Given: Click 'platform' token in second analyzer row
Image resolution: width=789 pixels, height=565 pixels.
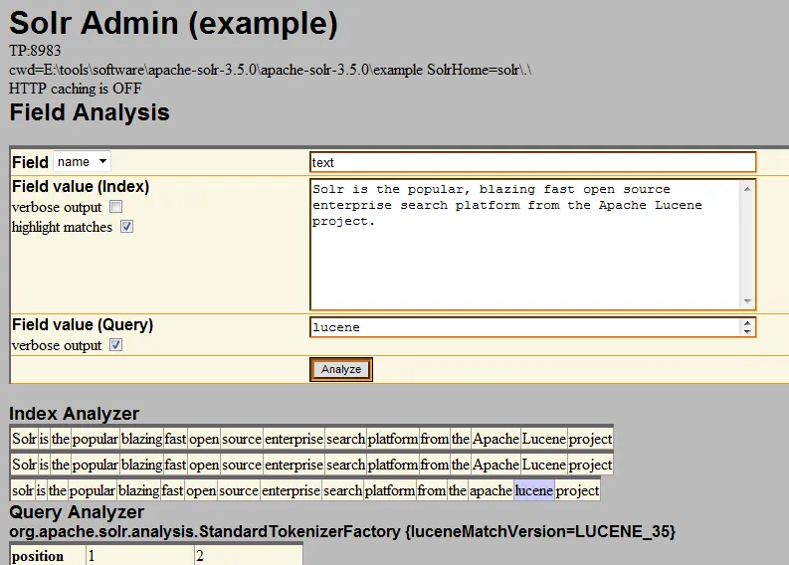Looking at the screenshot, I should (392, 465).
